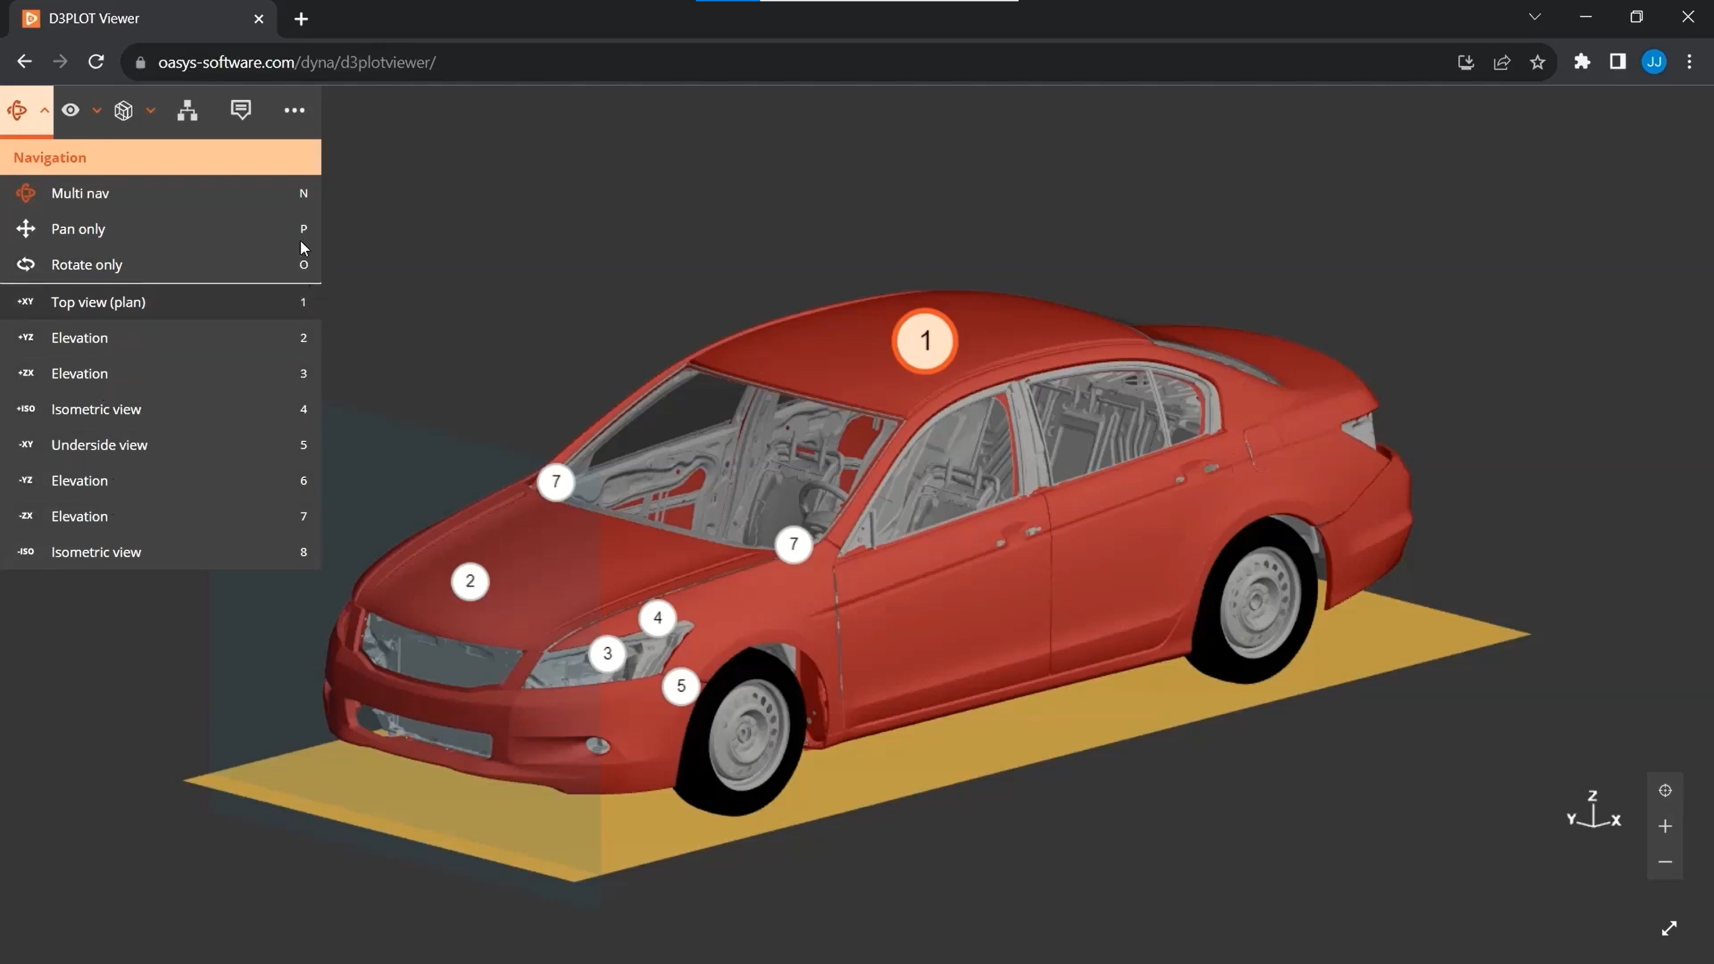1714x964 pixels.
Task: Close the D3PLOT Viewer tab
Action: [259, 19]
